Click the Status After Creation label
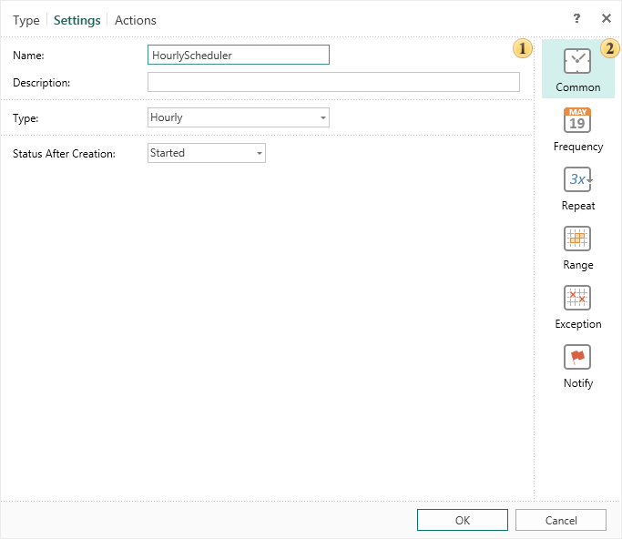622x539 pixels. (x=64, y=154)
